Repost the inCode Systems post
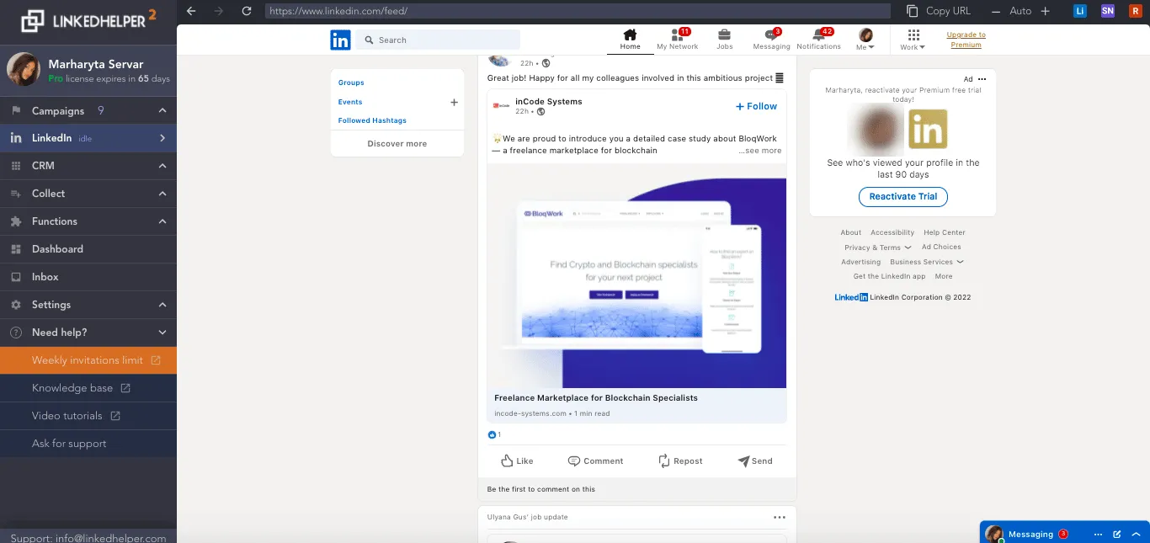The height and width of the screenshot is (543, 1150). [680, 460]
